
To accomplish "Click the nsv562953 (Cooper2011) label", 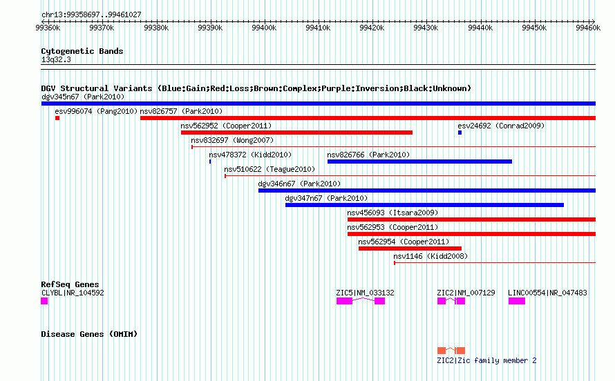I will click(392, 227).
